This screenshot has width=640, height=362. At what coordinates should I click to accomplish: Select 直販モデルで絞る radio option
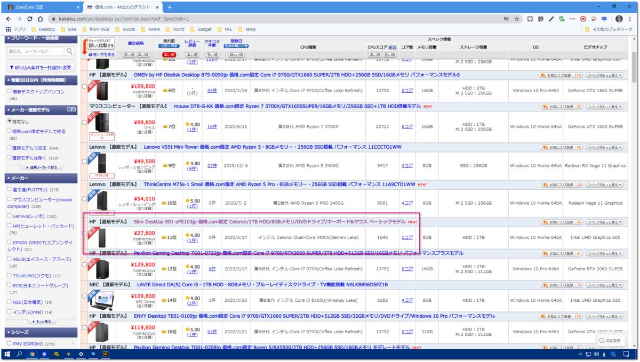(10, 148)
